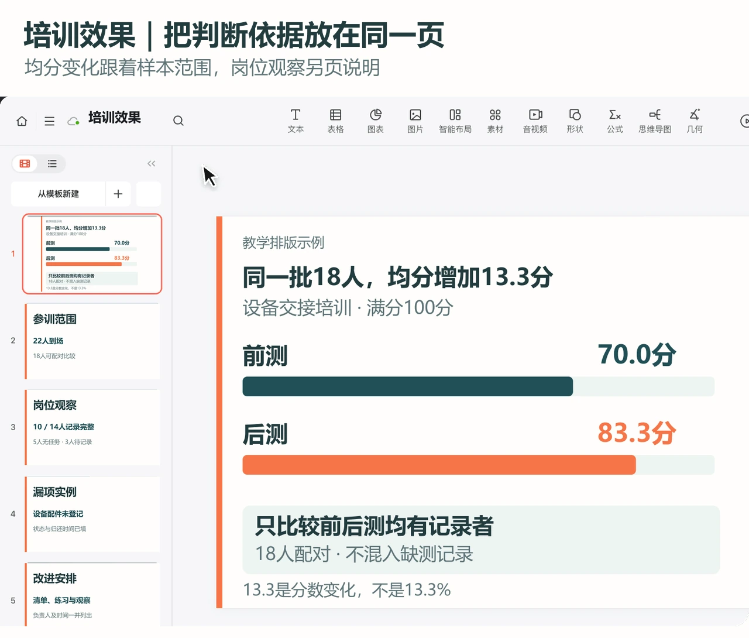Go to the home page icon
Image resolution: width=749 pixels, height=638 pixels.
[x=22, y=121]
